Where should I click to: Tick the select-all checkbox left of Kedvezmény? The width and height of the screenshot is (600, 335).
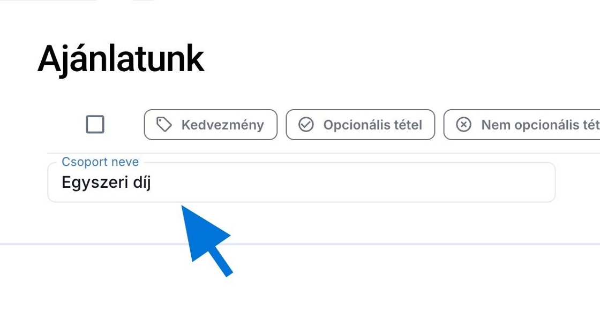tap(95, 125)
